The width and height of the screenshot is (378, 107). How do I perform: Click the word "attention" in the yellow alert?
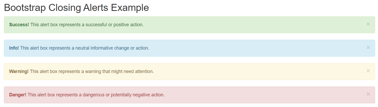144,71
